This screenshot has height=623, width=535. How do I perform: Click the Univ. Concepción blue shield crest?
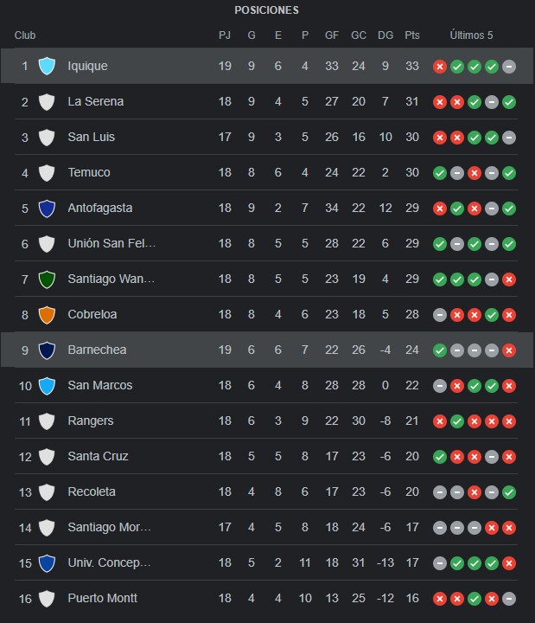(x=47, y=563)
